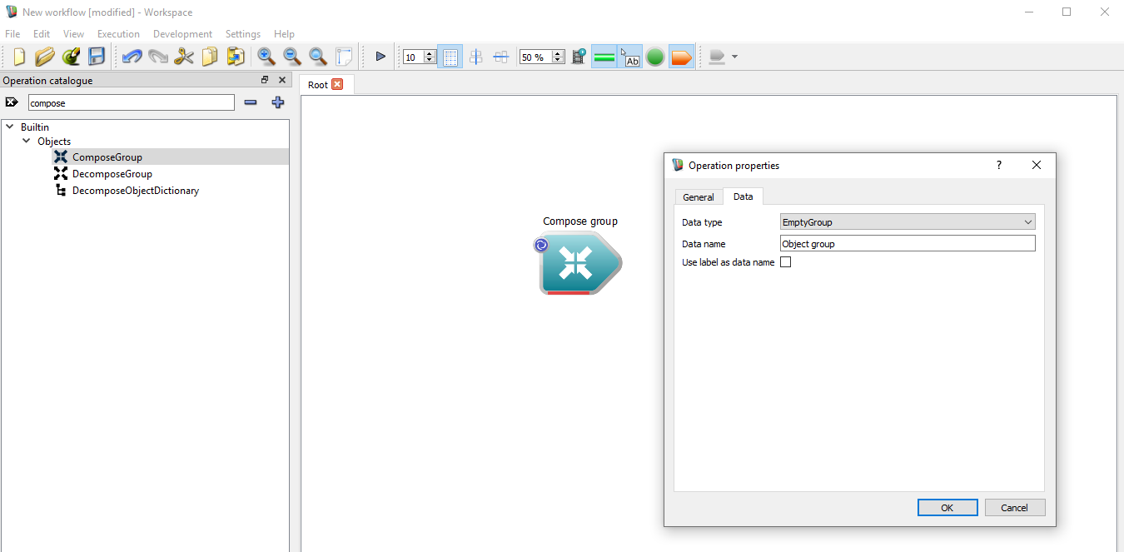Click the Data name input field
The image size is (1124, 552).
(908, 244)
